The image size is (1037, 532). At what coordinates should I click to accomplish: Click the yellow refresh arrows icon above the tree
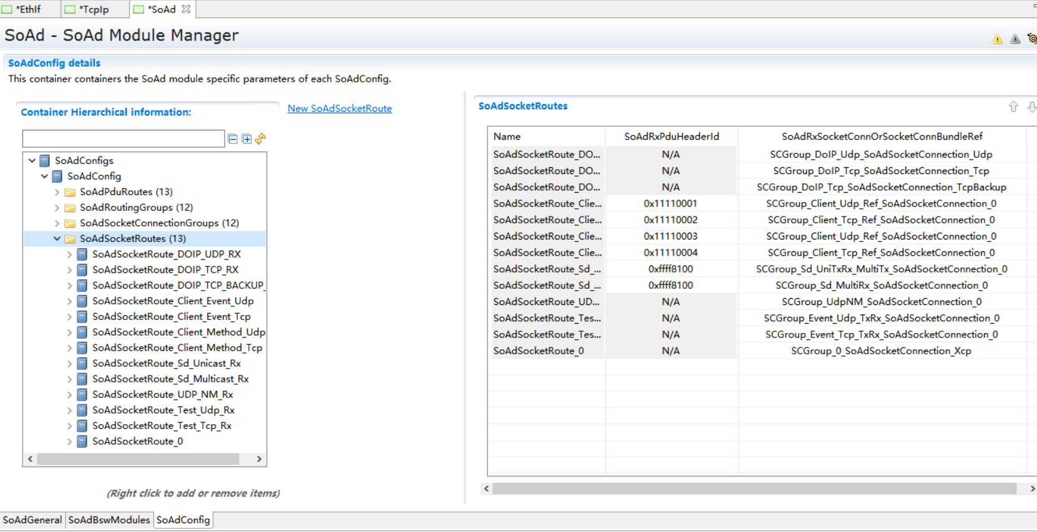point(260,138)
